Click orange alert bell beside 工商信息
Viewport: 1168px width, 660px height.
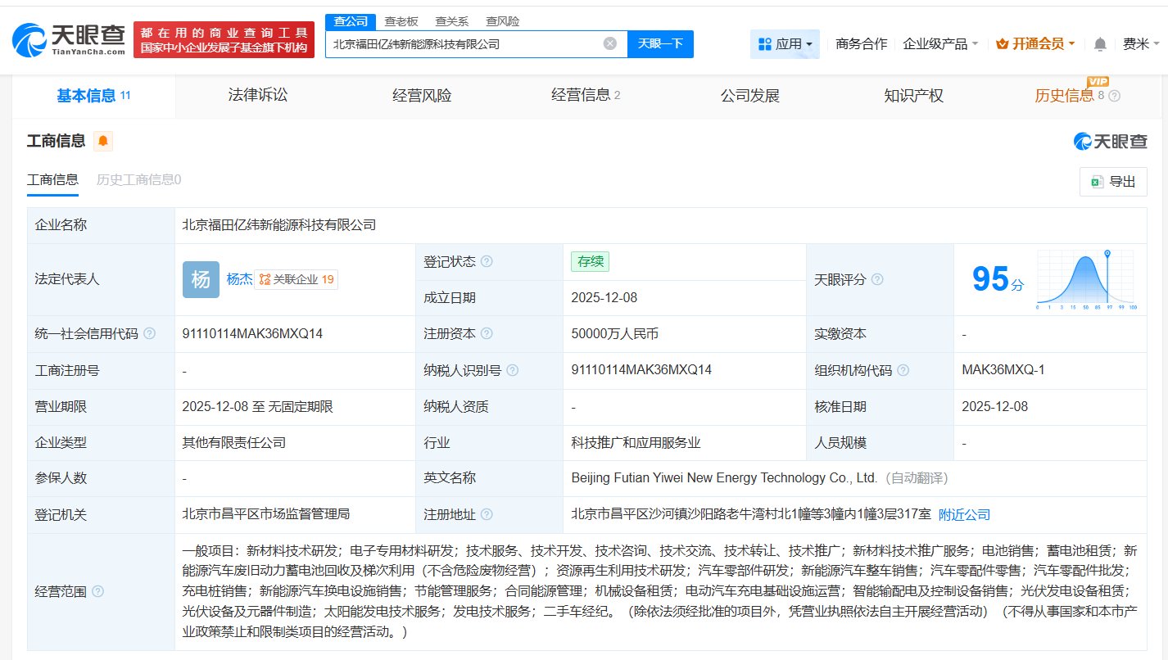(102, 141)
